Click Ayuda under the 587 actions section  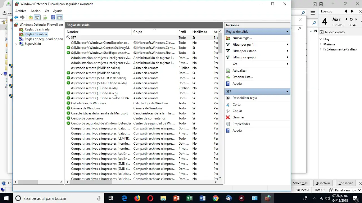237,131
